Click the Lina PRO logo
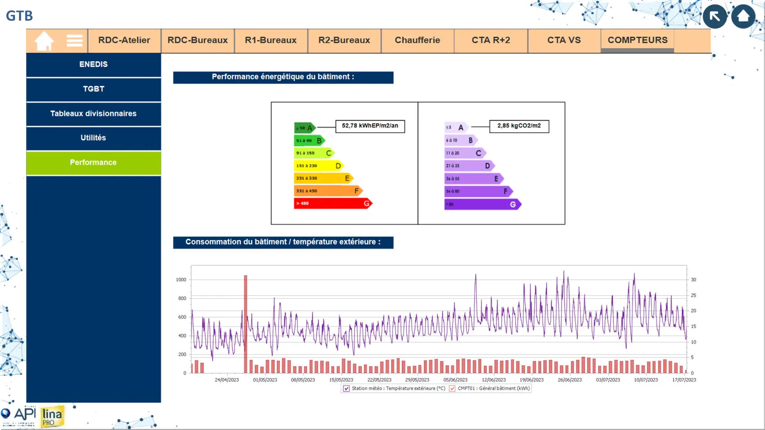This screenshot has height=430, width=765. [x=52, y=417]
